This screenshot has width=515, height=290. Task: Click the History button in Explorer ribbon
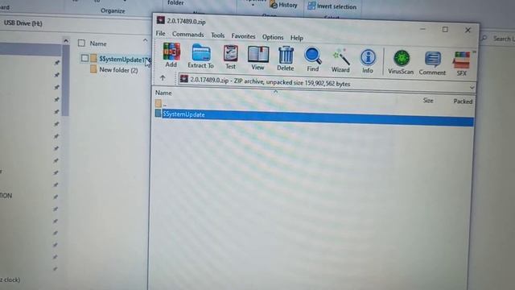click(283, 5)
